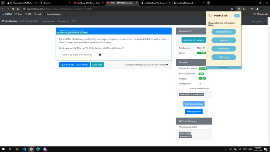Reload the current page
Image resolution: width=270 pixels, height=152 pixels.
13,9
